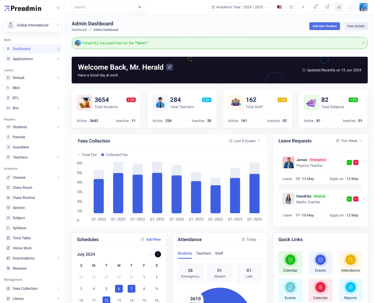Click the Fees Details button
The width and height of the screenshot is (374, 303).
click(355, 26)
